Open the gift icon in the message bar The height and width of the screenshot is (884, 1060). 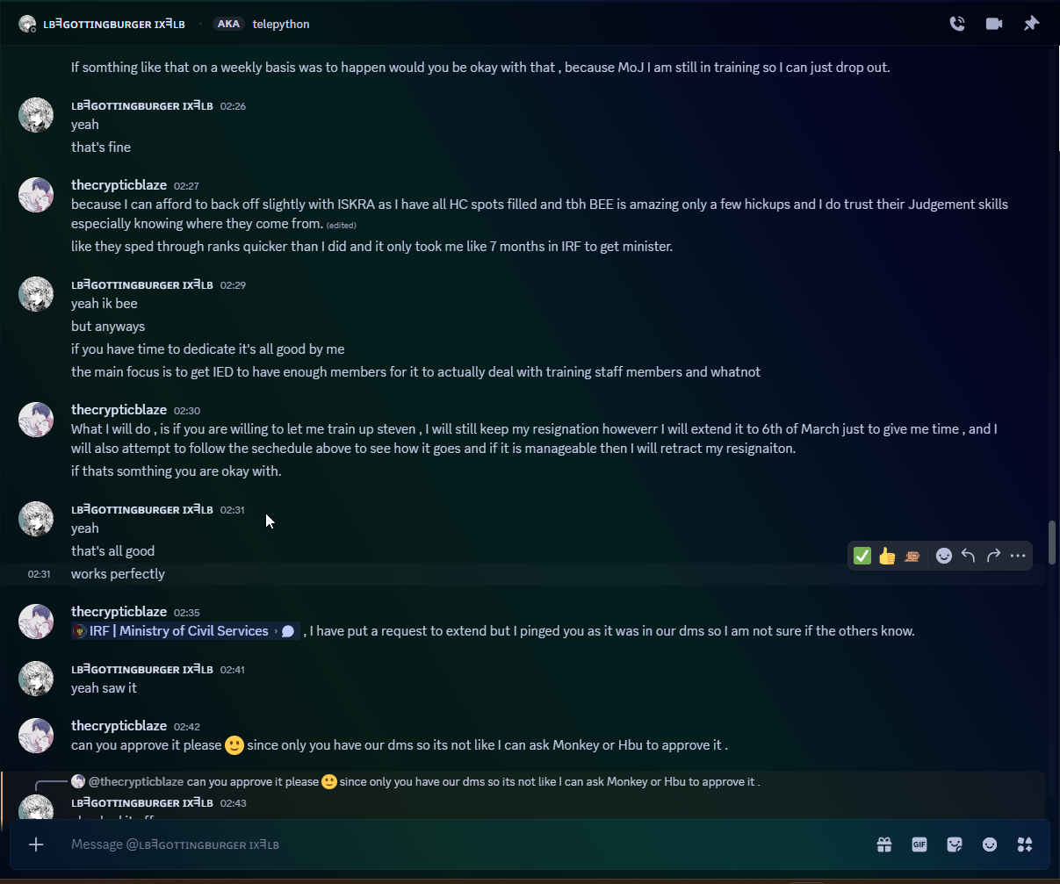pyautogui.click(x=884, y=844)
